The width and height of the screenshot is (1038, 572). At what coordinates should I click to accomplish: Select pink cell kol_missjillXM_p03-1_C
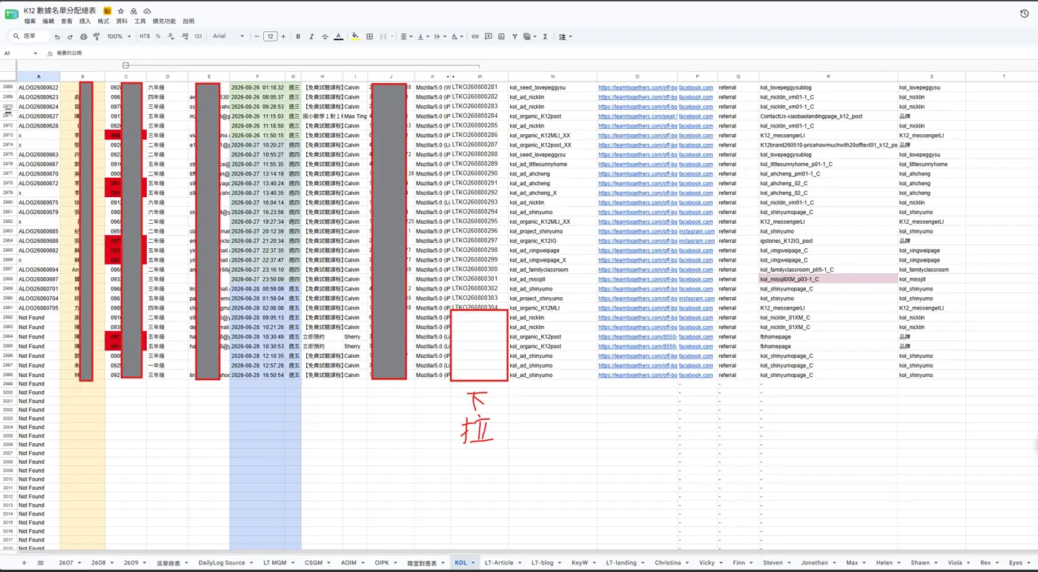tap(828, 279)
